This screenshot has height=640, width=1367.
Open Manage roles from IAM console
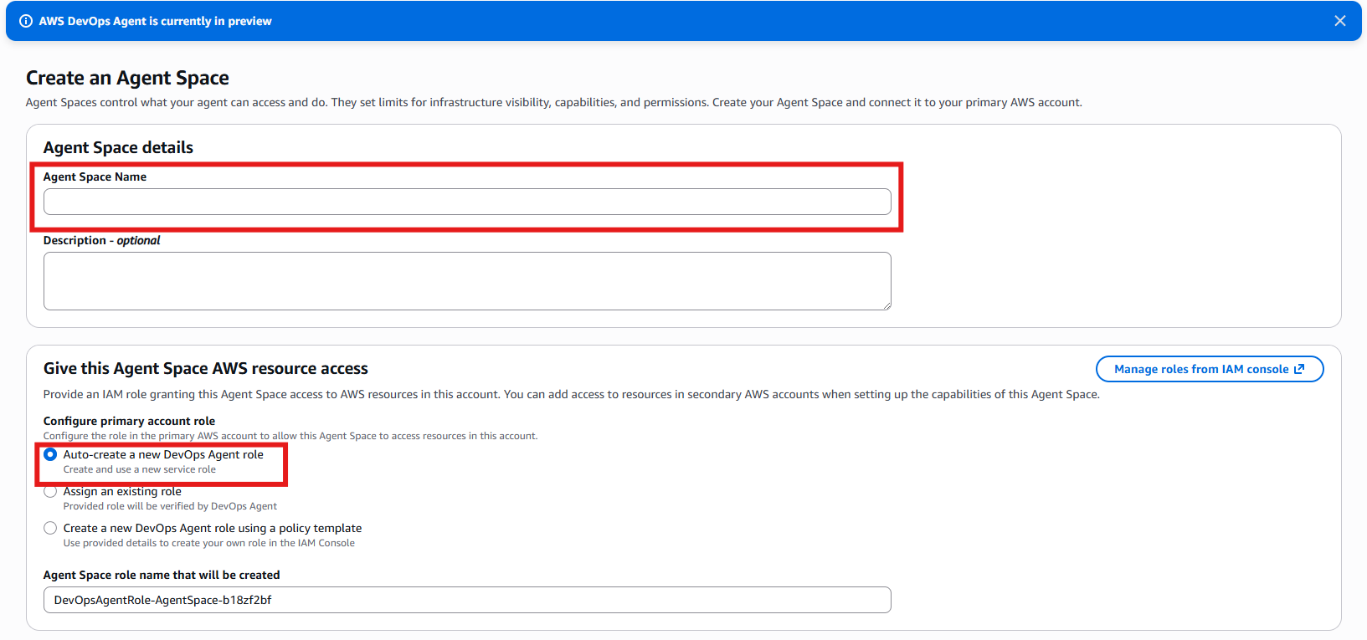(x=1200, y=369)
